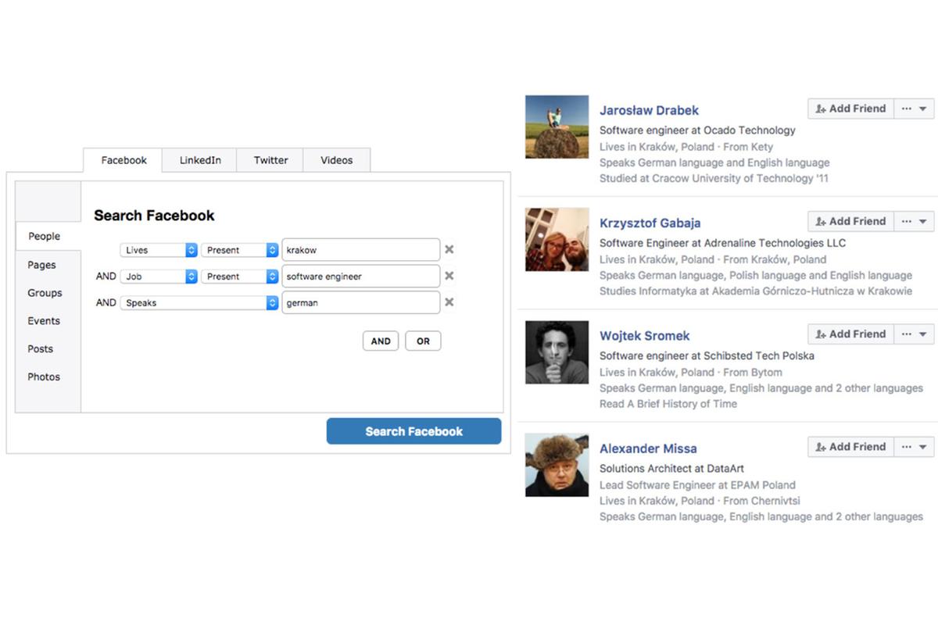Click 'Lives in Kraków, Poland · From Chernivtsi'
The image size is (938, 625).
coord(700,501)
